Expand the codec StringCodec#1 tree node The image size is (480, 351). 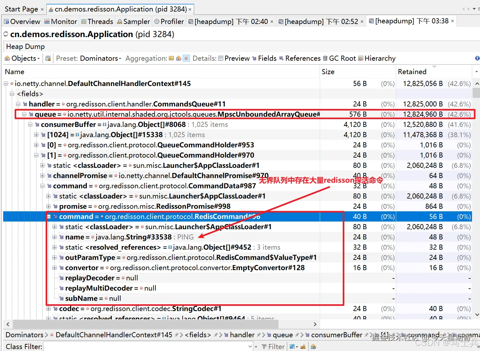coord(49,308)
